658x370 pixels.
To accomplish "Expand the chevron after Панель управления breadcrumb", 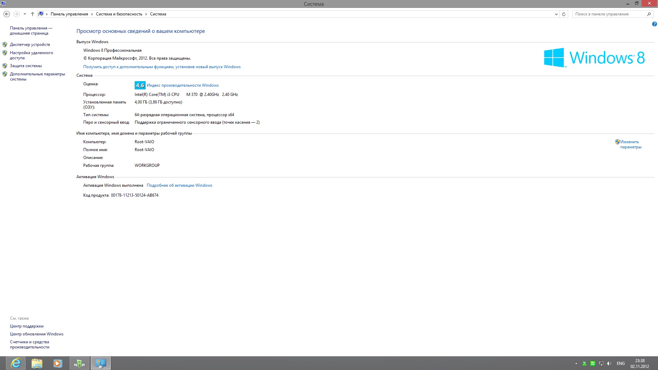I will click(x=92, y=14).
